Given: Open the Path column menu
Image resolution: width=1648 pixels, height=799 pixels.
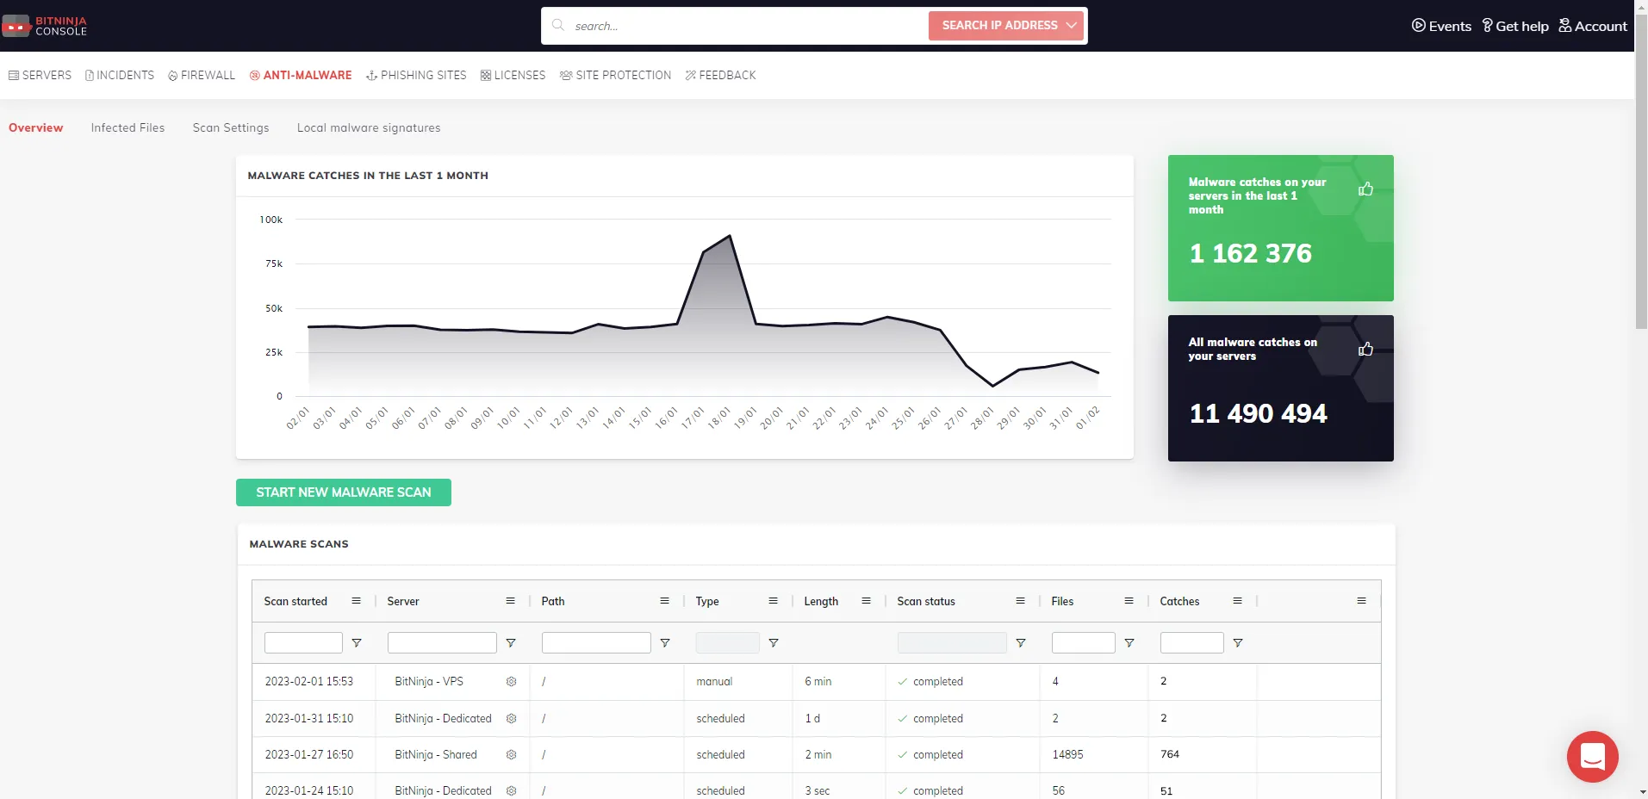Looking at the screenshot, I should pos(664,601).
